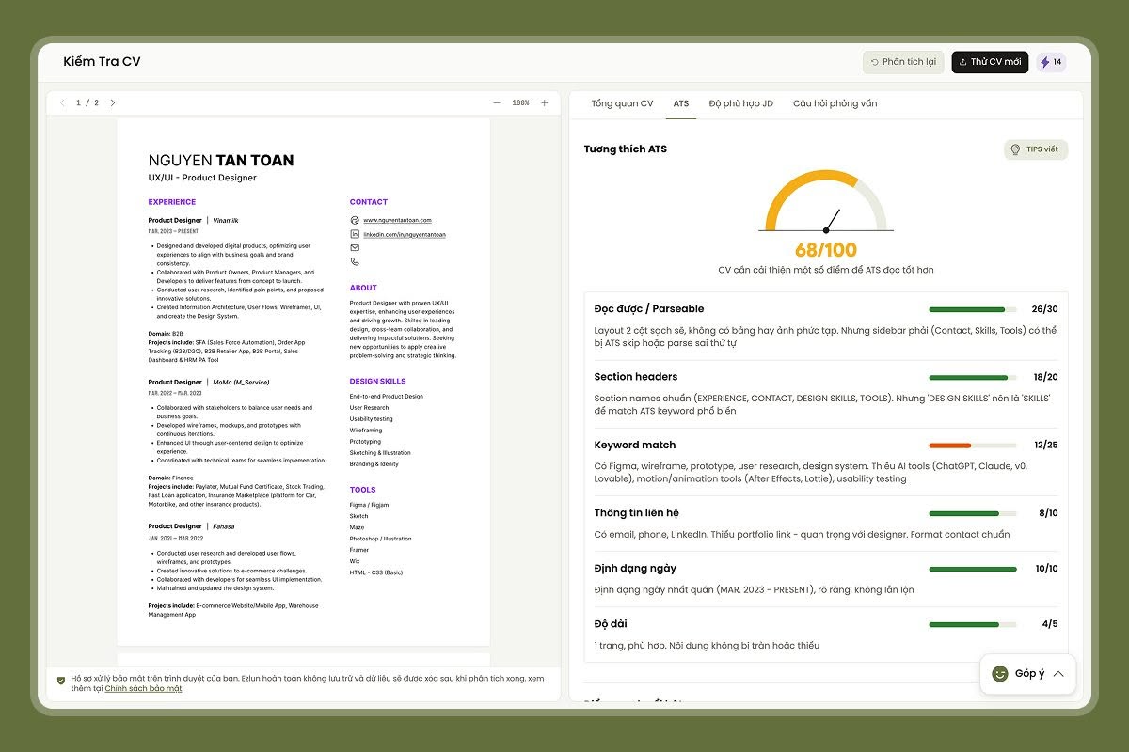Click the LinkedIn icon in CV contact

click(355, 234)
